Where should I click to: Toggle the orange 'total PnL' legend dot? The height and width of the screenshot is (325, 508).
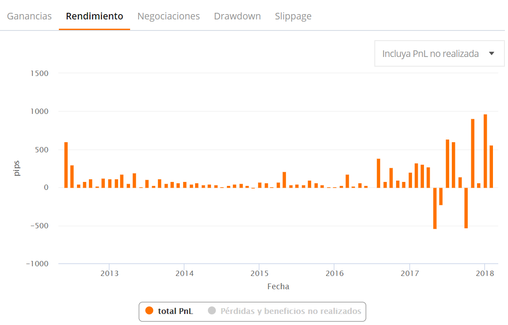(x=149, y=311)
